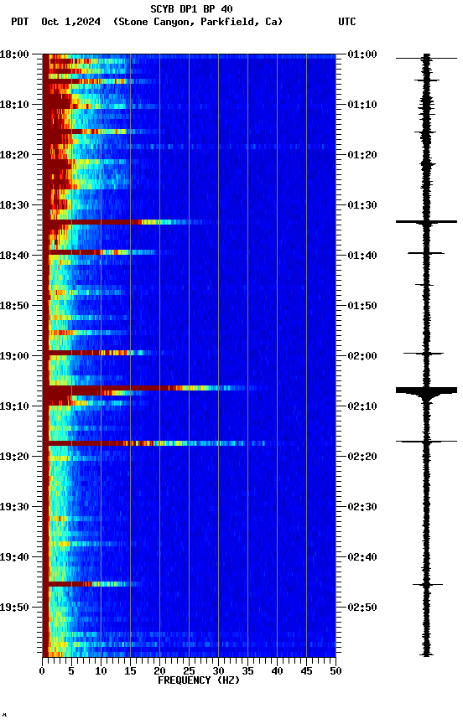This screenshot has height=724, width=463.
Task: Click the seismogram spike near 18:39
Action: point(426,253)
